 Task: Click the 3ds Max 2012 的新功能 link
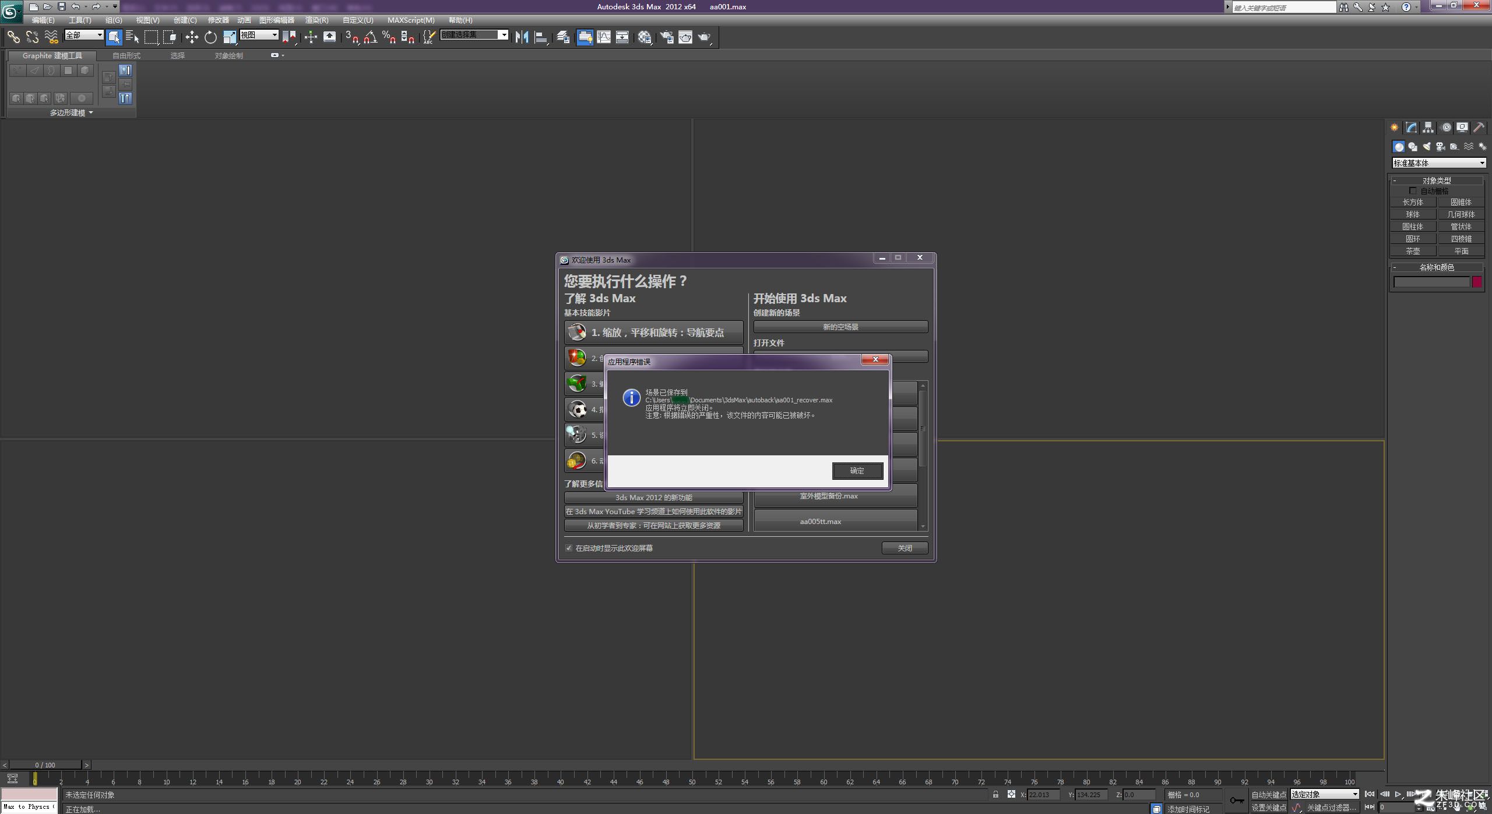coord(653,497)
